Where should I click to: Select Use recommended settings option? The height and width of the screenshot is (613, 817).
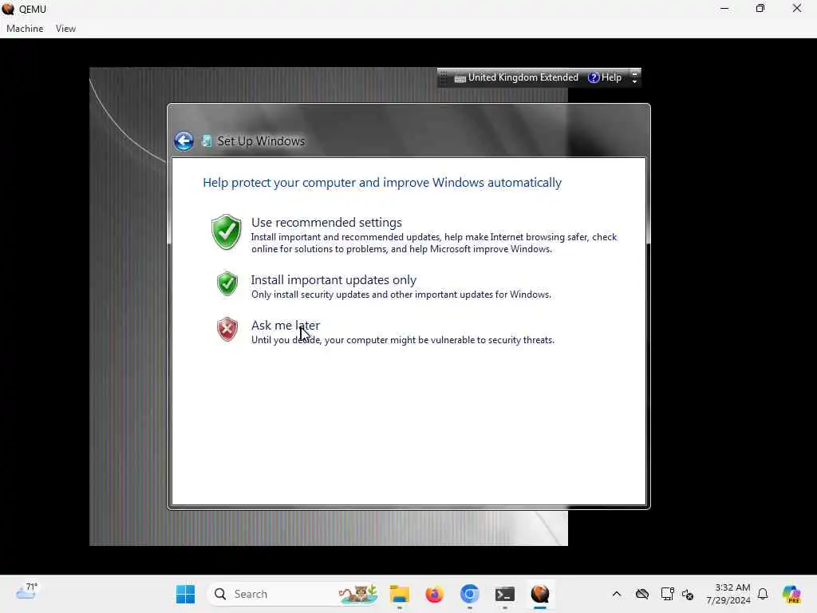[326, 223]
